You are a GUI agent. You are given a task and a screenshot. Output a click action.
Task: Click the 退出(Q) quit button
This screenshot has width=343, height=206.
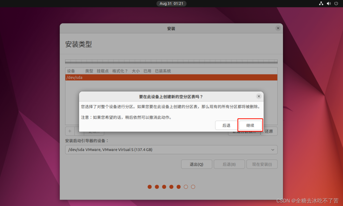pyautogui.click(x=196, y=164)
